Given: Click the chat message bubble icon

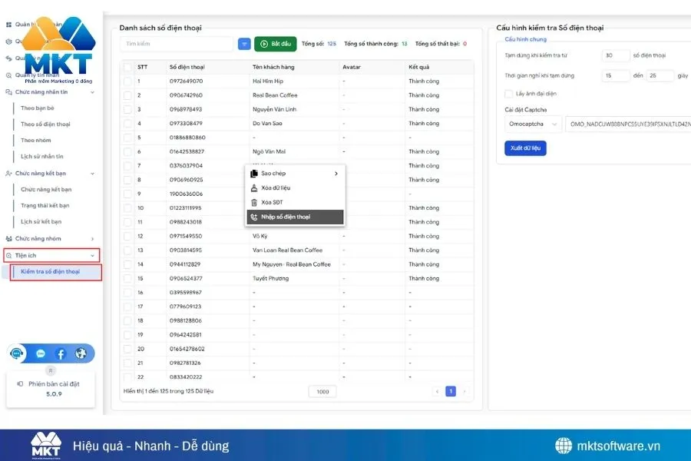Looking at the screenshot, I should point(41,354).
